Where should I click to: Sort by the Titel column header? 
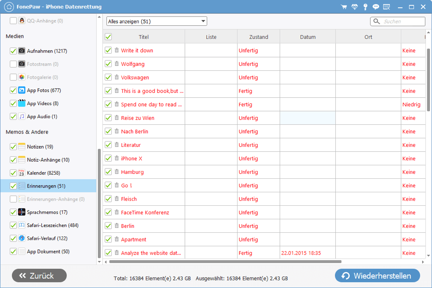coord(143,37)
